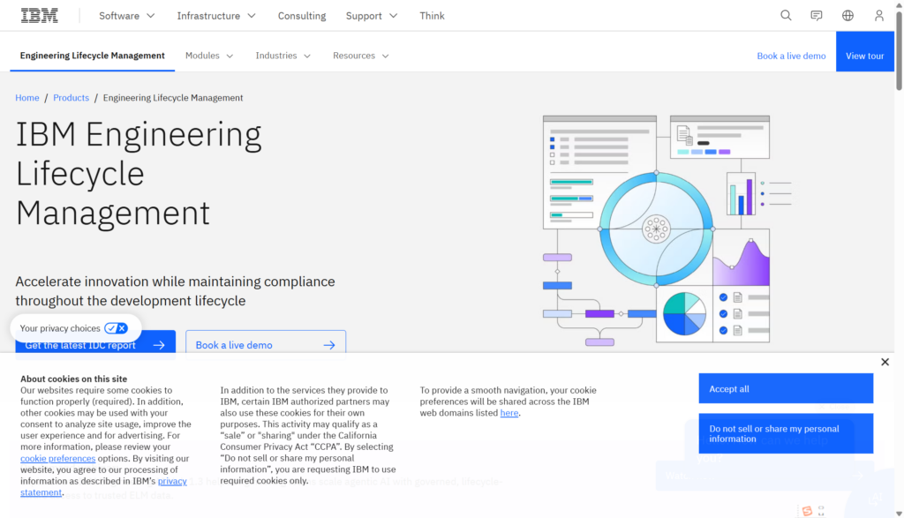Expand the Software menu
This screenshot has width=904, height=518.
[127, 16]
